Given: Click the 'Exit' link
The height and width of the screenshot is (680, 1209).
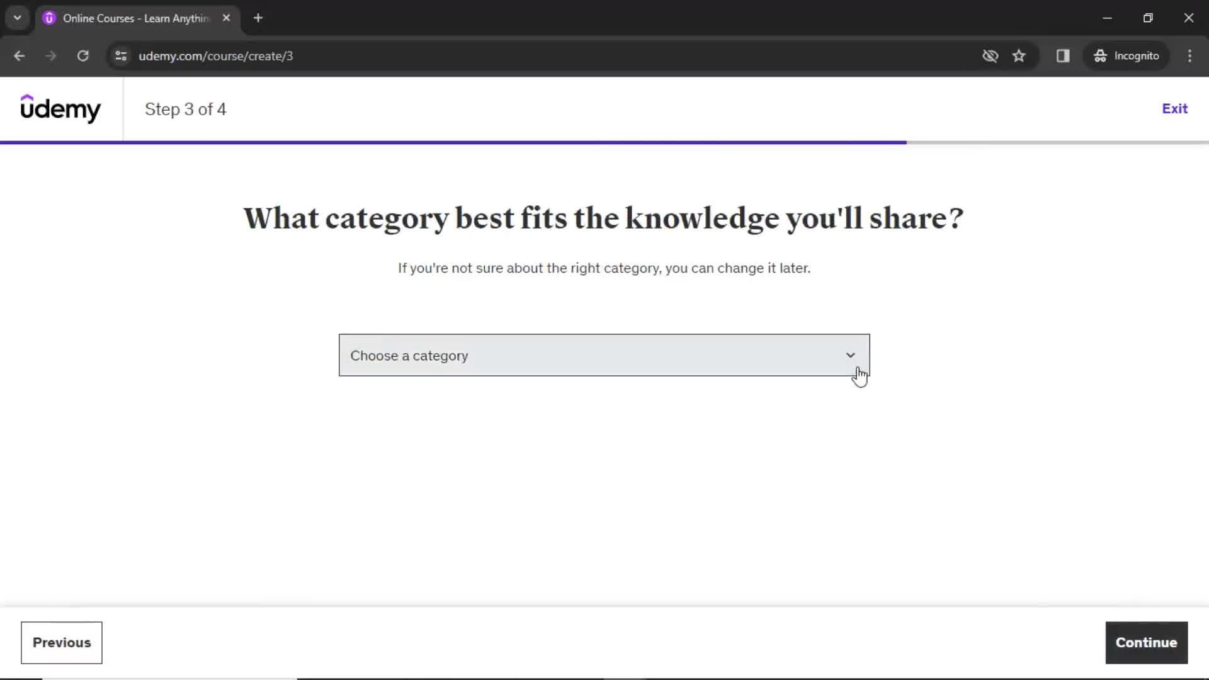Looking at the screenshot, I should click(1175, 108).
